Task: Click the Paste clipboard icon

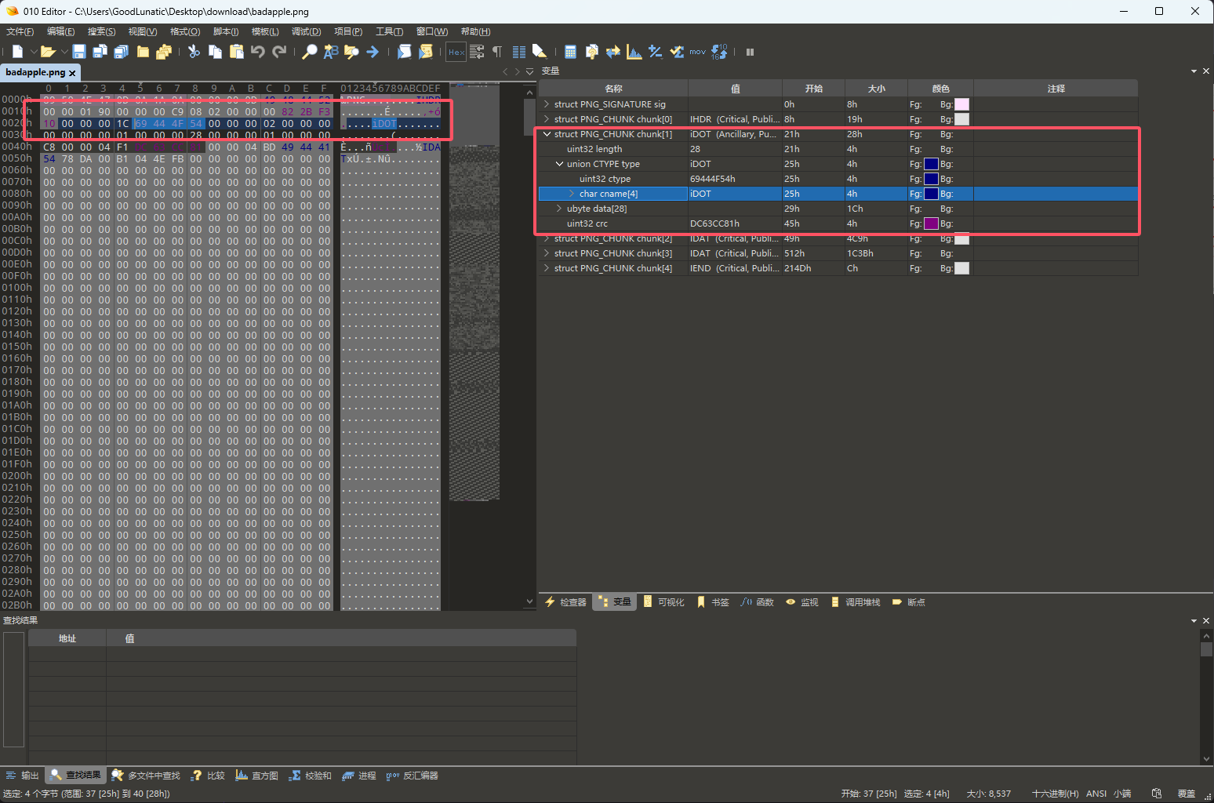Action: (x=236, y=52)
